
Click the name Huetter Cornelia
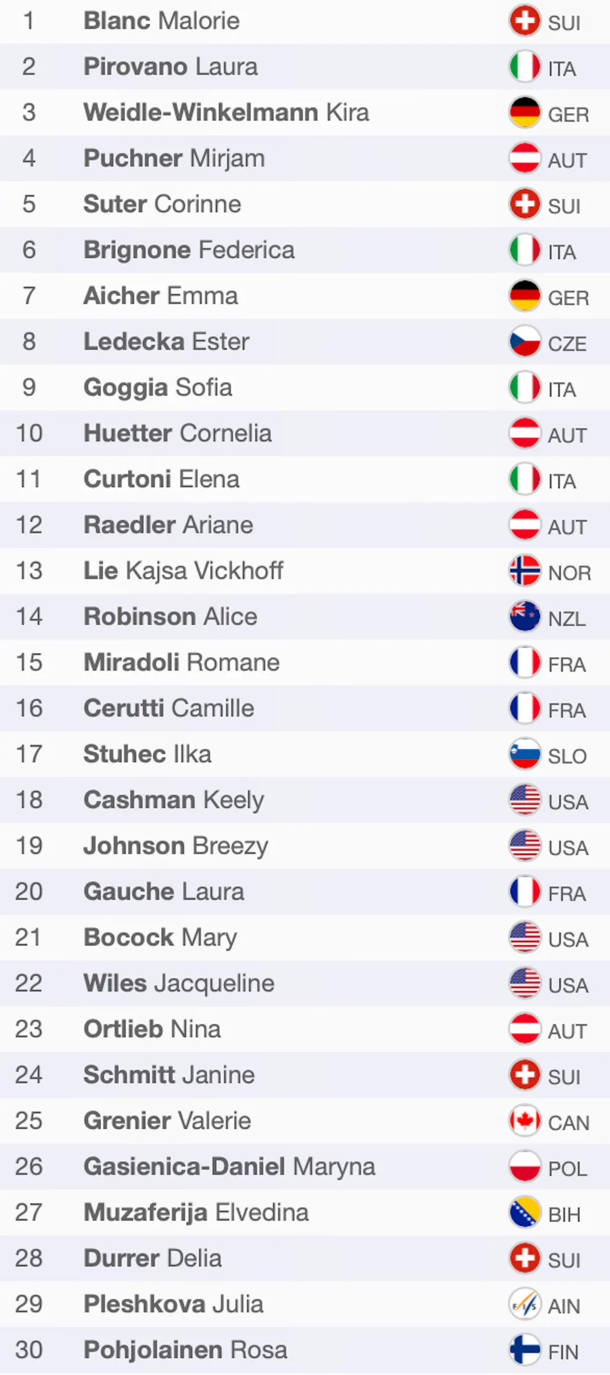click(177, 434)
